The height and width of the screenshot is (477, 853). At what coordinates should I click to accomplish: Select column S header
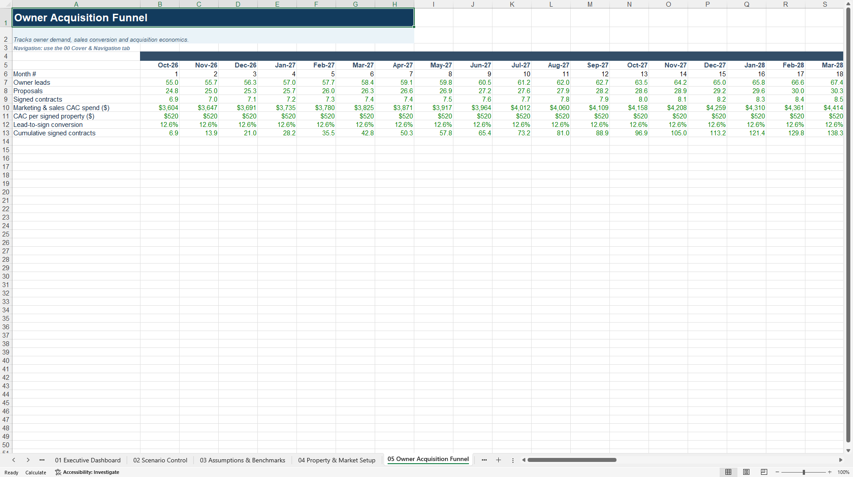(825, 4)
